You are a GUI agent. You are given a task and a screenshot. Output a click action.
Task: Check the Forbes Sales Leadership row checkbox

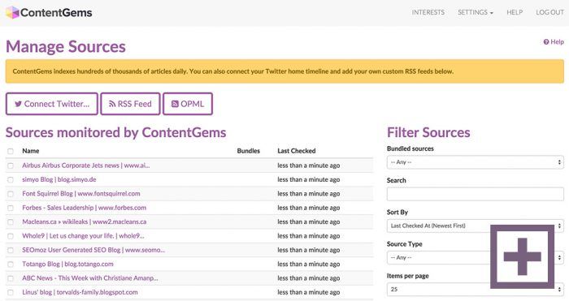coord(11,208)
